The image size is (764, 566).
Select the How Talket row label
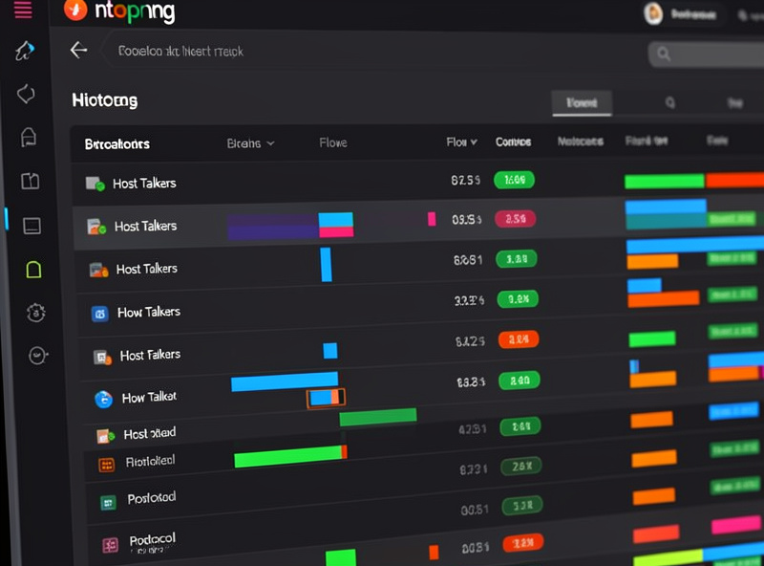coord(149,397)
